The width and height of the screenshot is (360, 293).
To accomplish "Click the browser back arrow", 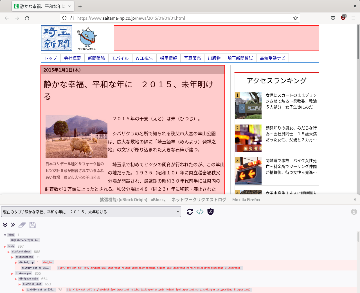I will [7, 18].
